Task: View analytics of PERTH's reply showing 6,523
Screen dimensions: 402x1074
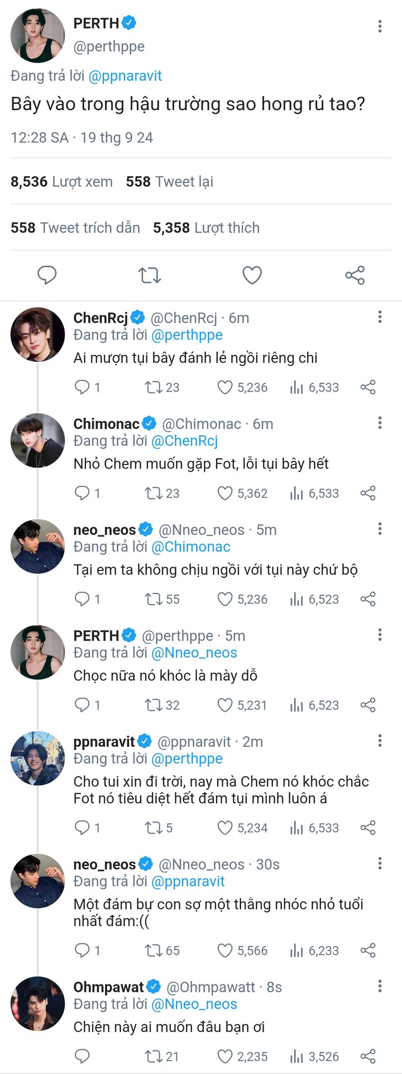Action: pyautogui.click(x=314, y=705)
